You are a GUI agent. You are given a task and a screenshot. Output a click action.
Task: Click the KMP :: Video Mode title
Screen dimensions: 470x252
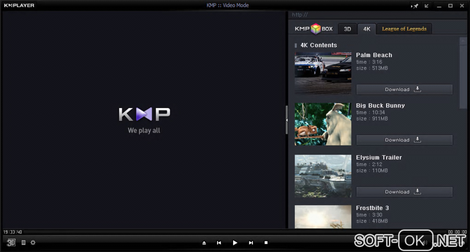[x=228, y=6]
